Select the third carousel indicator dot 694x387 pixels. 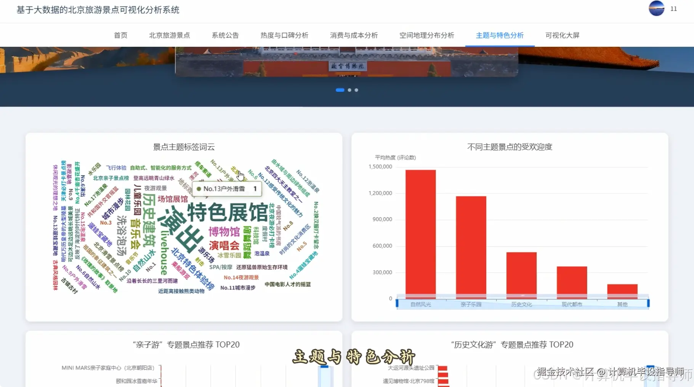[x=356, y=90]
